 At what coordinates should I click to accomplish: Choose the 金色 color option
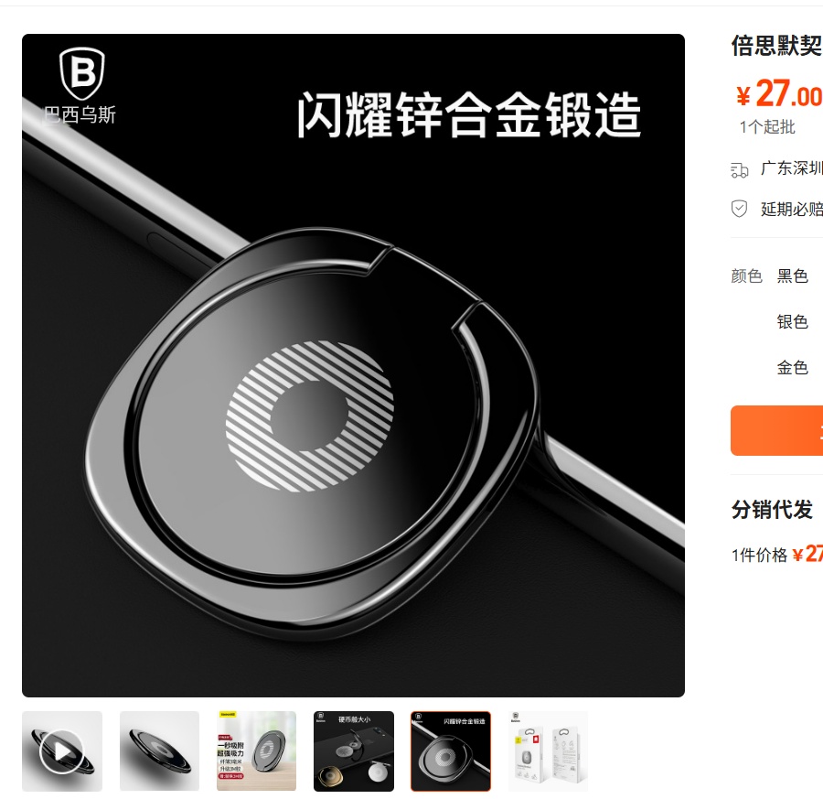793,367
